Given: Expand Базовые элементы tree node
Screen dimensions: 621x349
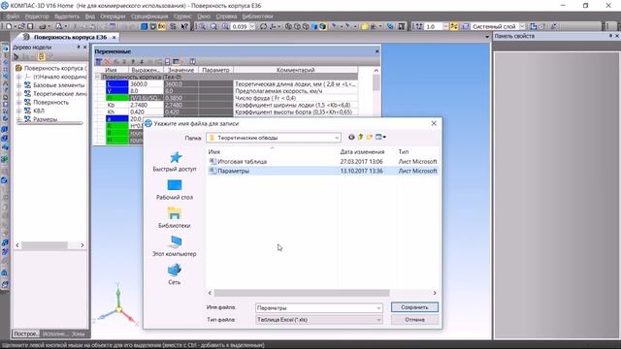Looking at the screenshot, I should [18, 85].
